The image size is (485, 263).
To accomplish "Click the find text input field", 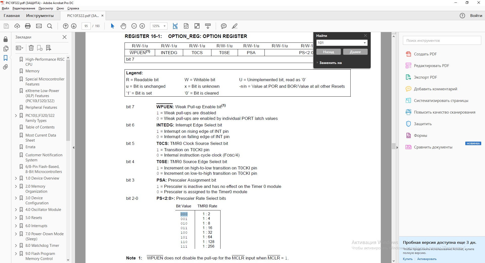I will coord(339,43).
